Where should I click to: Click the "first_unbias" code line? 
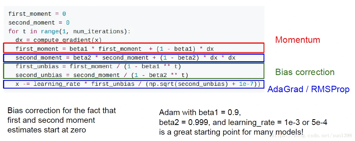[98, 66]
